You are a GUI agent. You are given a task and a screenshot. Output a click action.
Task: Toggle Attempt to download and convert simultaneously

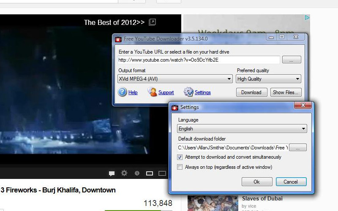click(x=180, y=157)
